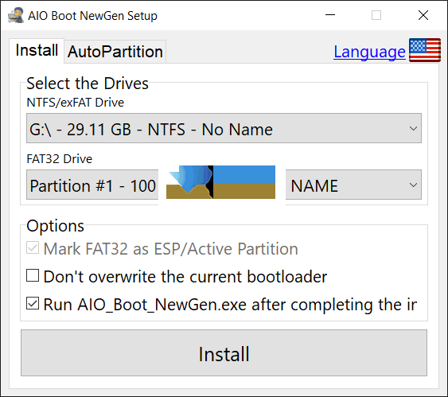This screenshot has width=448, height=397.
Task: Switch to the AutoPartition tab
Action: tap(115, 52)
